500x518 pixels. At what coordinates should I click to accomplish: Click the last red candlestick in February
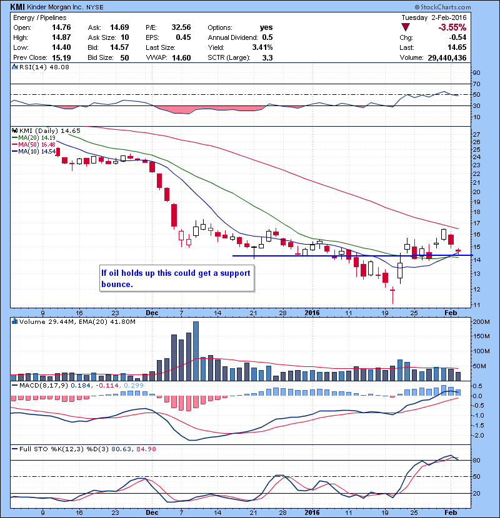pos(458,250)
